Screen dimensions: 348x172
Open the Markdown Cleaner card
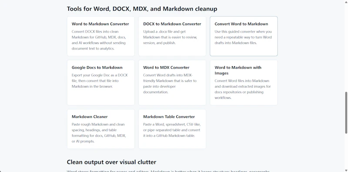click(x=101, y=129)
